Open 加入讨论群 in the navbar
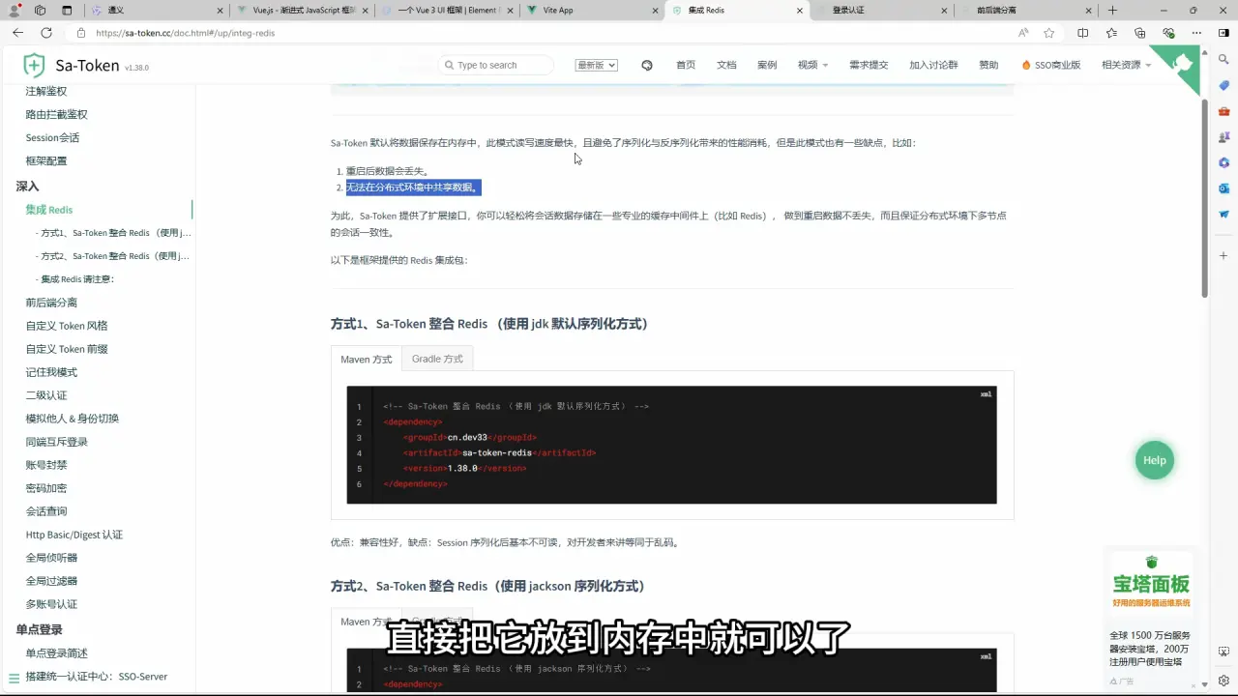Image resolution: width=1238 pixels, height=696 pixels. (933, 65)
